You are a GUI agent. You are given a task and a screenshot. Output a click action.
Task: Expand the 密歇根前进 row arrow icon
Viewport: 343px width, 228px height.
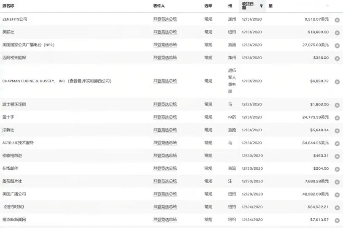(337, 156)
